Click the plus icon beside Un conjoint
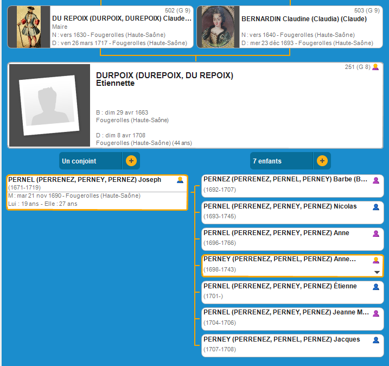The width and height of the screenshot is (389, 366). coord(131,161)
